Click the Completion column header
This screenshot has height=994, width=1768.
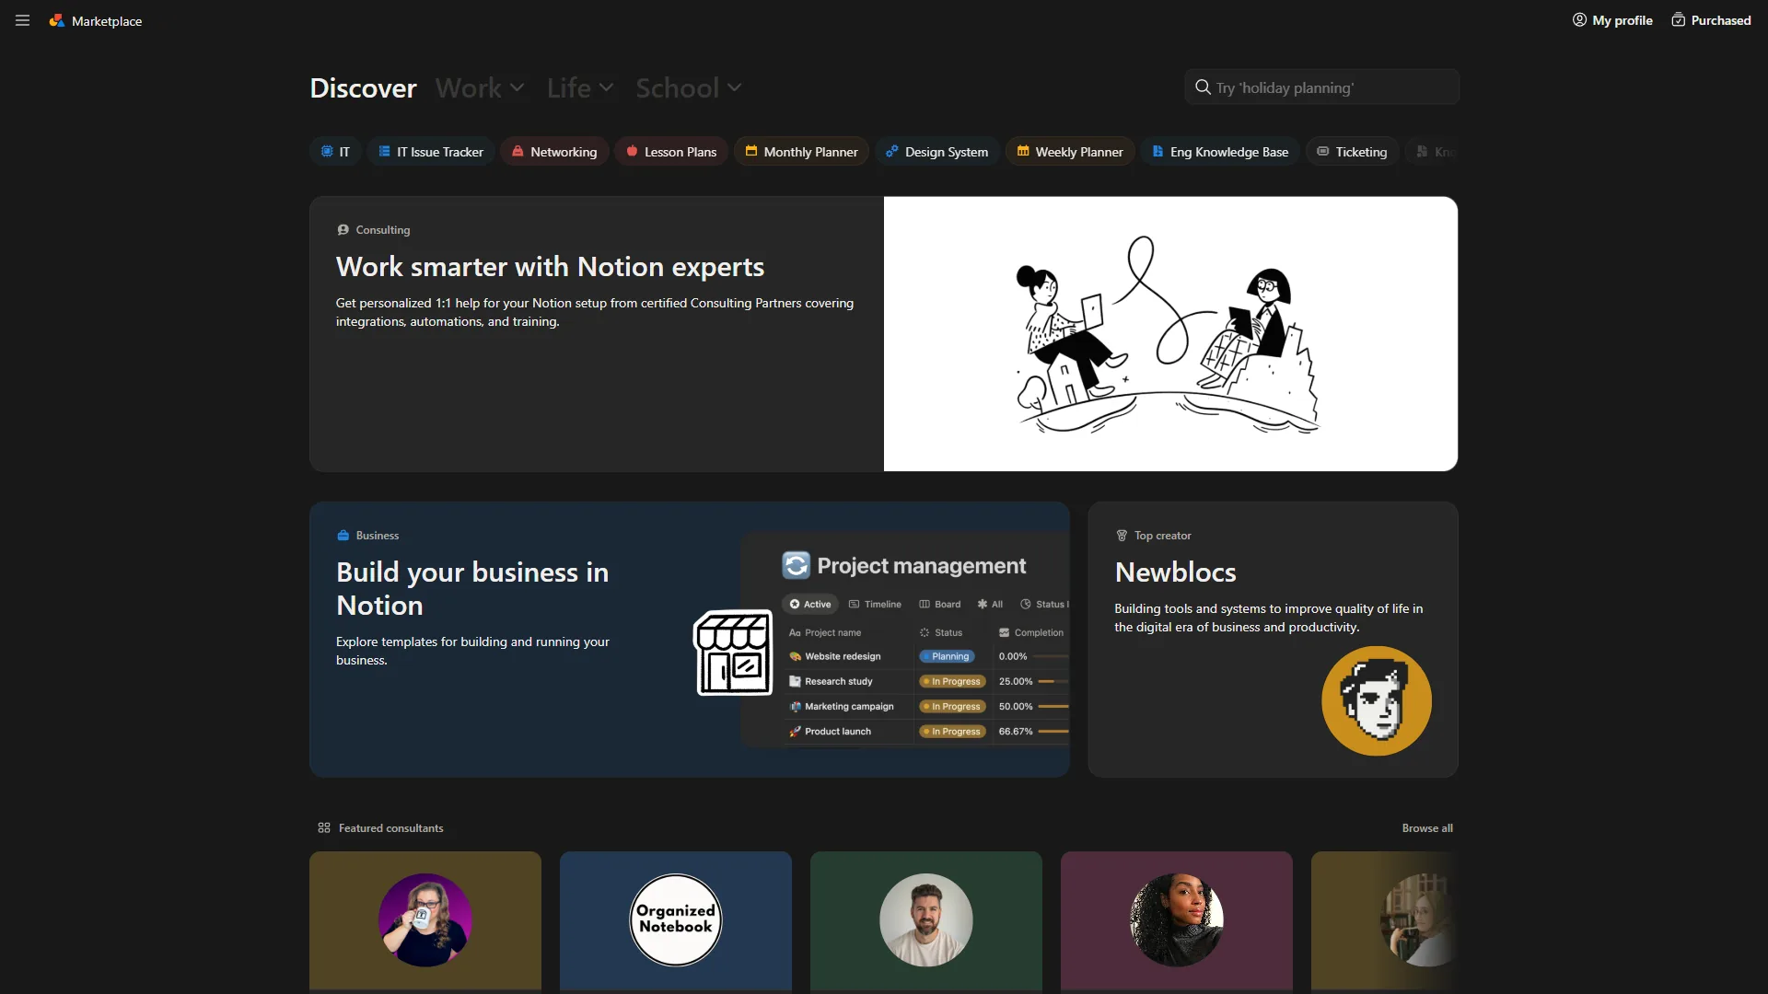(x=1030, y=633)
